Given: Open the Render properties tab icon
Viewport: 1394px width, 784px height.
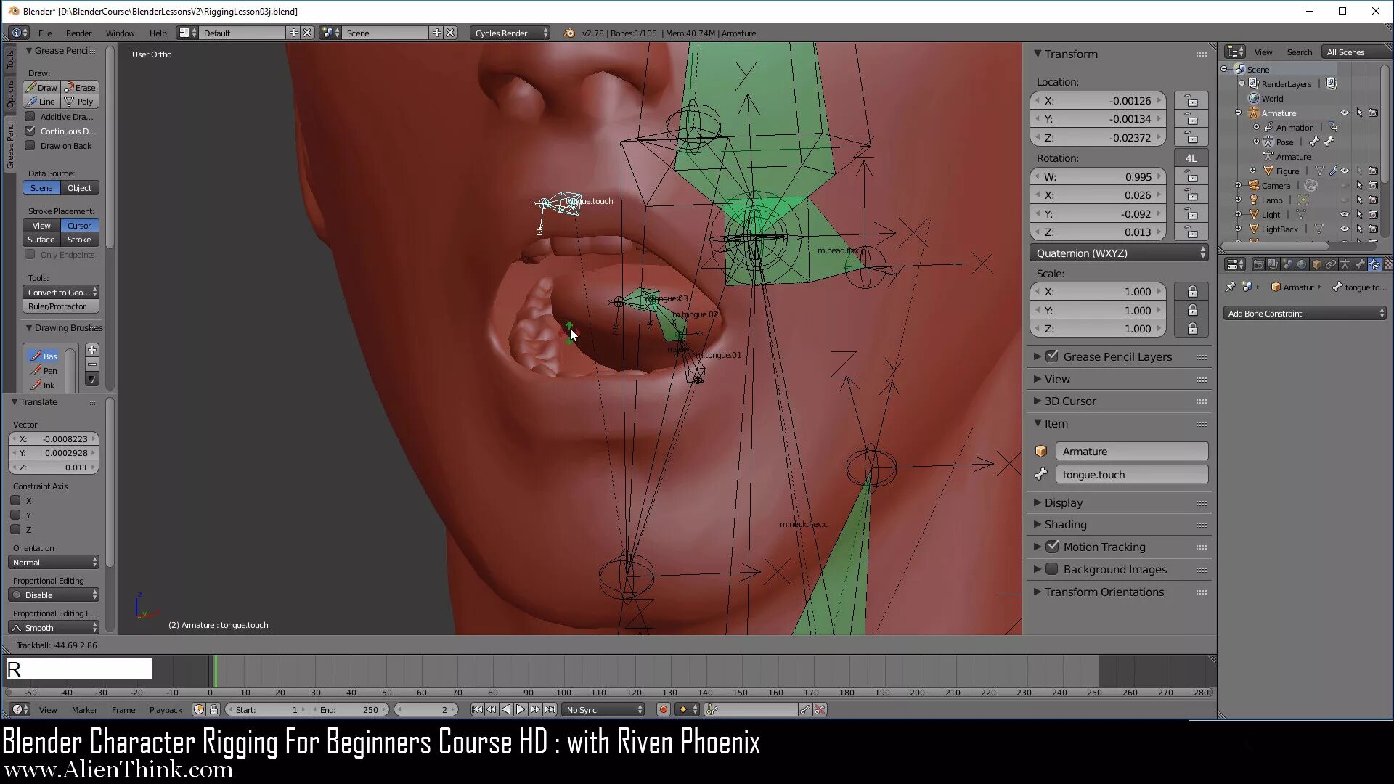Looking at the screenshot, I should pos(1259,264).
